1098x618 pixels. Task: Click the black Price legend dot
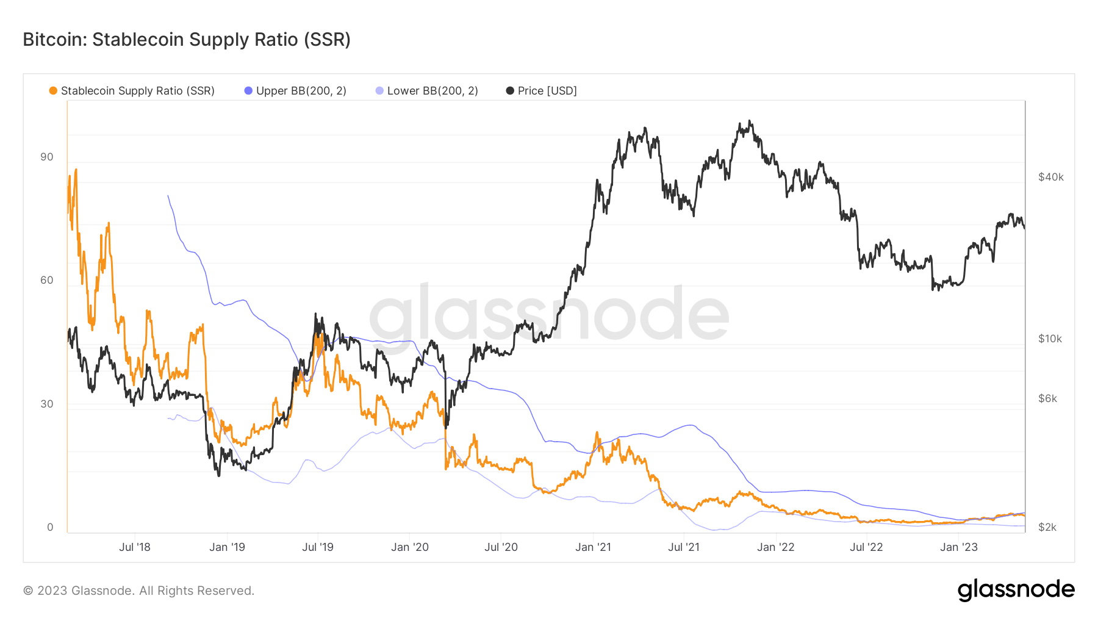point(510,91)
